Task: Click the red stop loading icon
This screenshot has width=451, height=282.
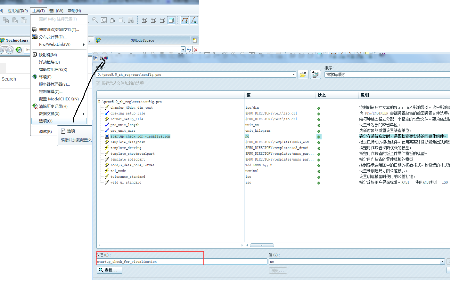Action: point(196,50)
